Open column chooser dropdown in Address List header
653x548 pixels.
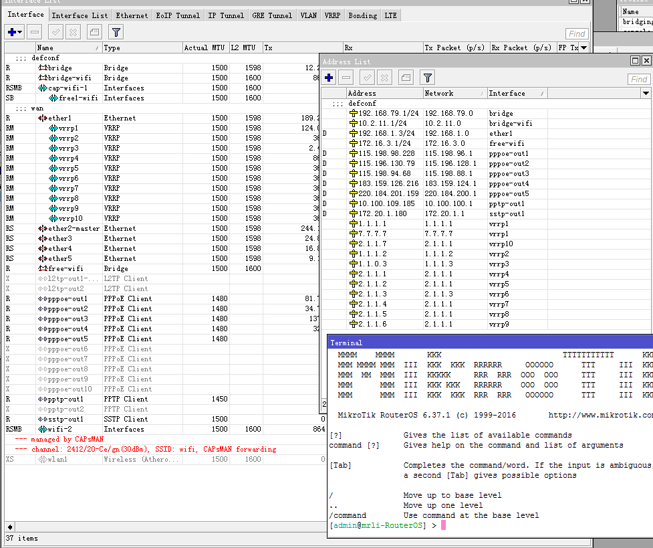tap(646, 93)
